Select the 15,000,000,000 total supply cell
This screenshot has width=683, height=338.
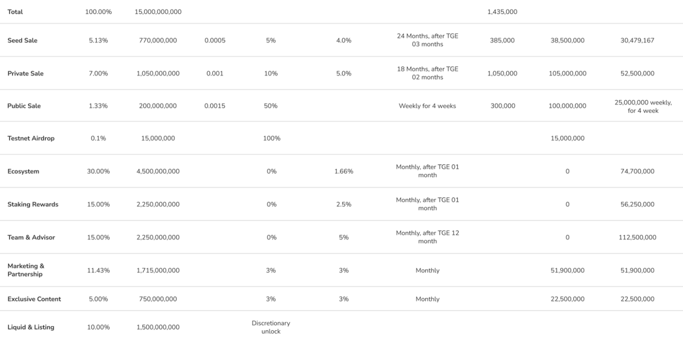(x=158, y=12)
